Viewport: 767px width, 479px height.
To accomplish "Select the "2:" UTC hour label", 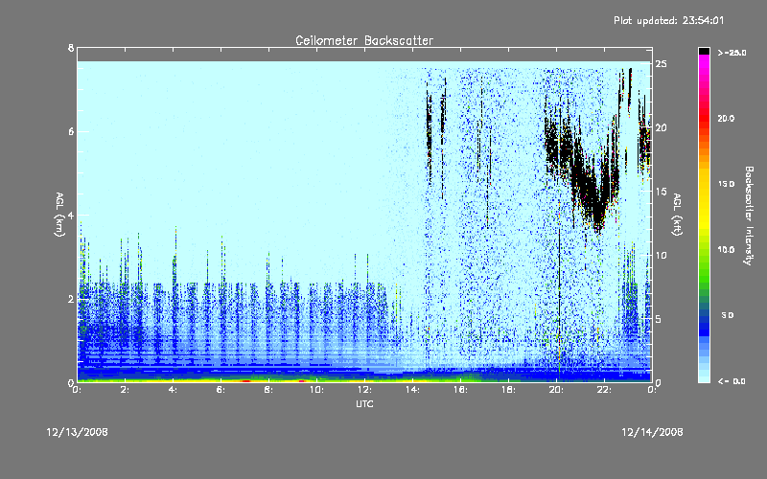I will pos(126,390).
